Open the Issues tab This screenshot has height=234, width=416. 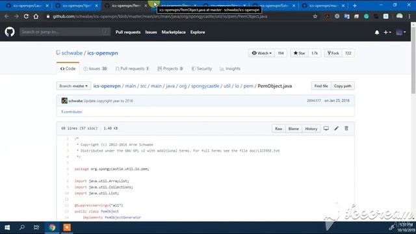click(x=95, y=69)
